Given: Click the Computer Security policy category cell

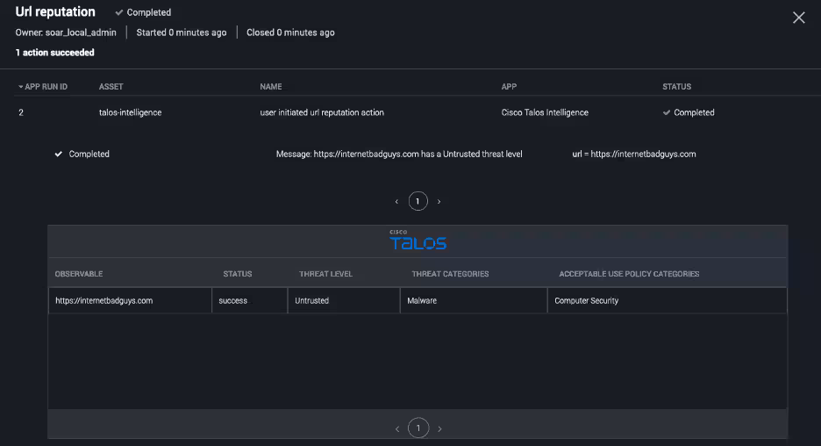Looking at the screenshot, I should pos(586,300).
